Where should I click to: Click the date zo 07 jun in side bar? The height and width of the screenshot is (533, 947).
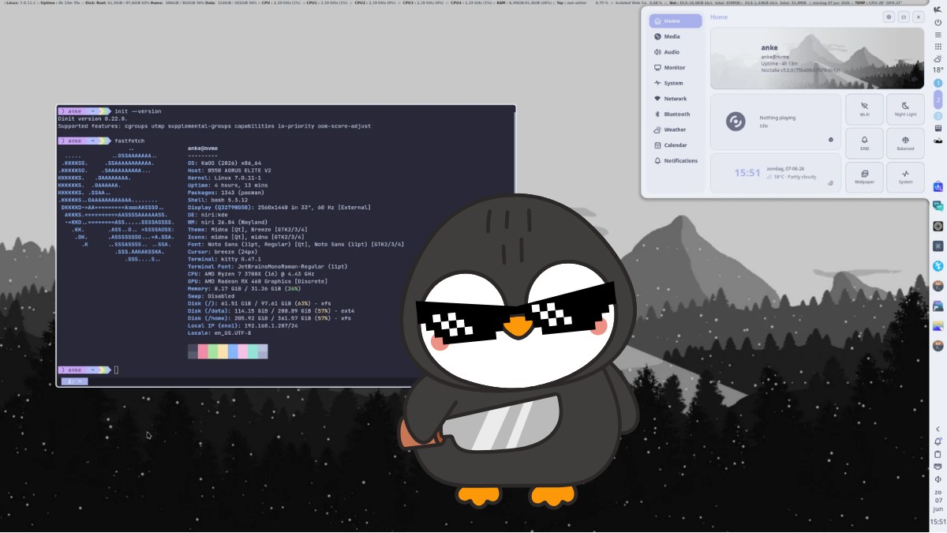[938, 501]
